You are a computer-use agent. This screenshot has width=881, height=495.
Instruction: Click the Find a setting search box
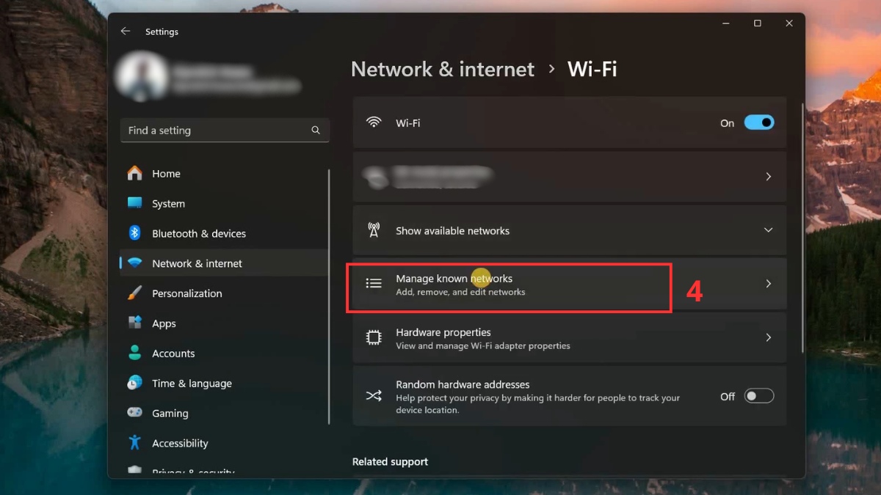coord(225,130)
